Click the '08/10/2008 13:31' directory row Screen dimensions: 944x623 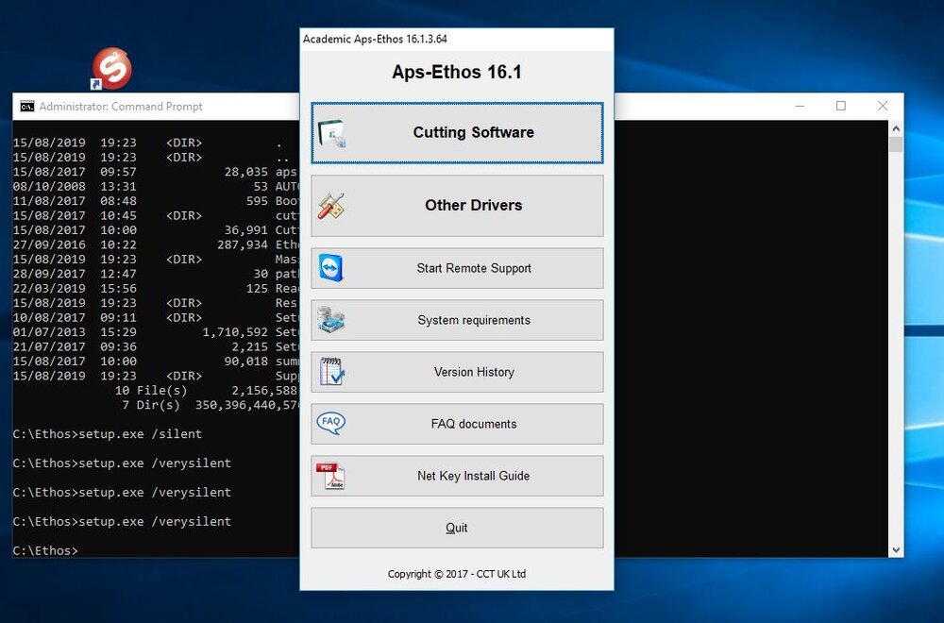click(x=156, y=187)
